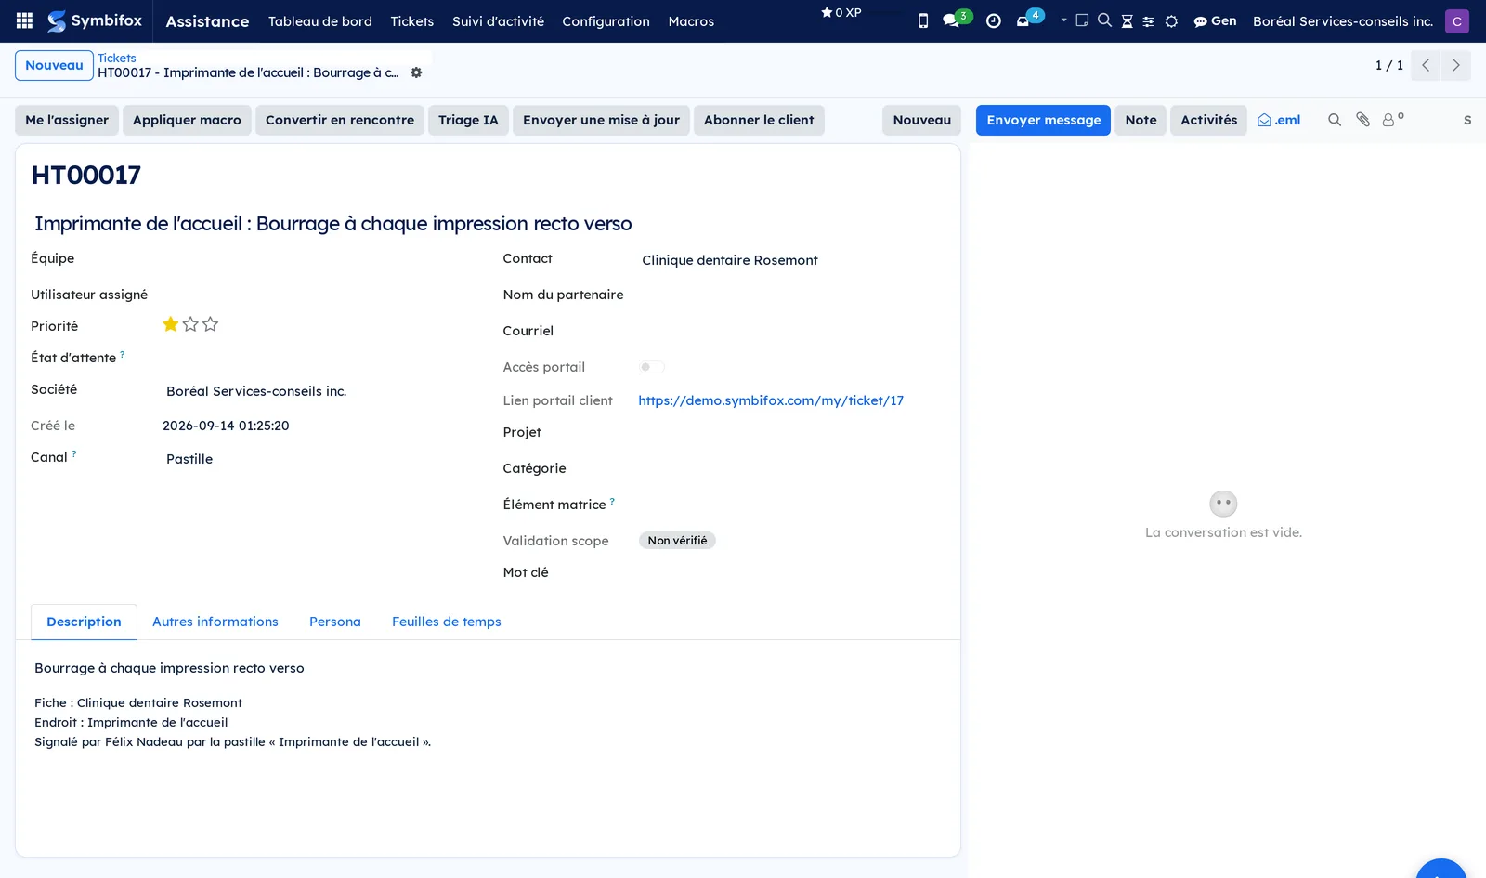Open the client portal link for ticket 17
Screen dimensions: 1486x878
(771, 400)
